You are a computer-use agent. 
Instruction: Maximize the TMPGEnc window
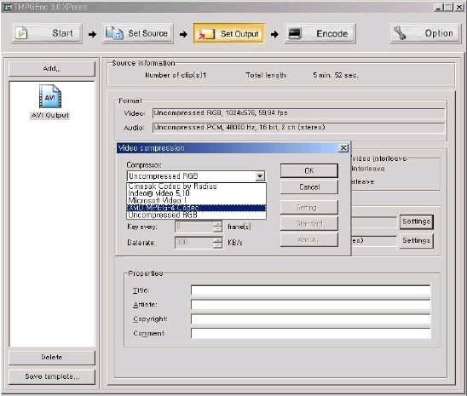(448, 7)
